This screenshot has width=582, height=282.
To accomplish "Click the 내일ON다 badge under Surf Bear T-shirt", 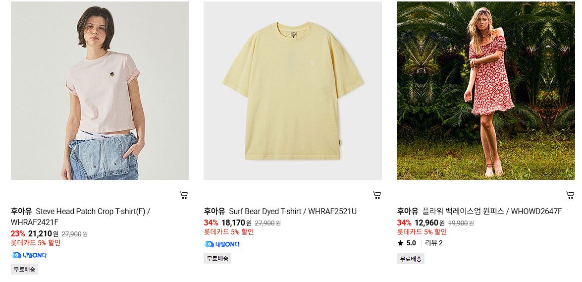I will click(221, 244).
